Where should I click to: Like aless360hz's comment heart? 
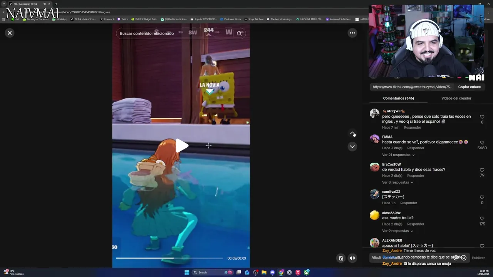tap(482, 219)
